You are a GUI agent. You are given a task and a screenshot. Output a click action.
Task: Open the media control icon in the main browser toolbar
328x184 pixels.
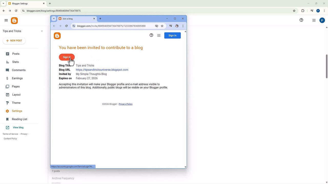tap(312, 11)
